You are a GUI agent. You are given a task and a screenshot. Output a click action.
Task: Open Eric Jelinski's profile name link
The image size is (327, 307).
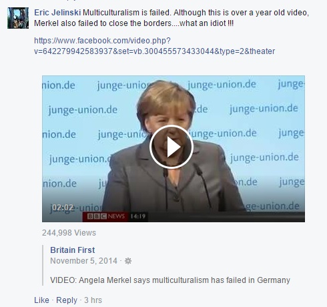pos(57,13)
